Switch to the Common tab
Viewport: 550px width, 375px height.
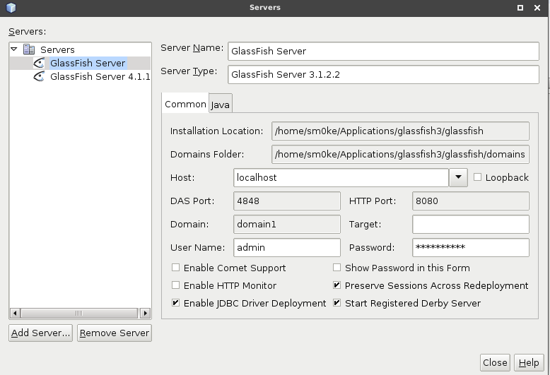pos(185,103)
